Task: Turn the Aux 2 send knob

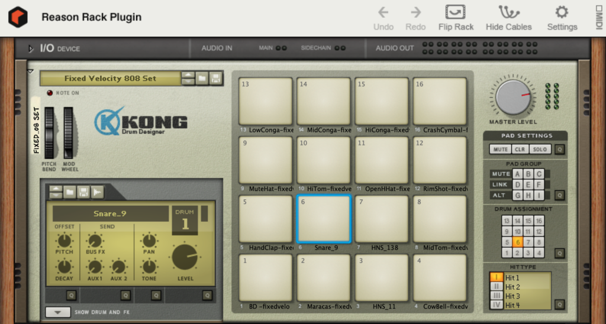Action: tap(118, 267)
